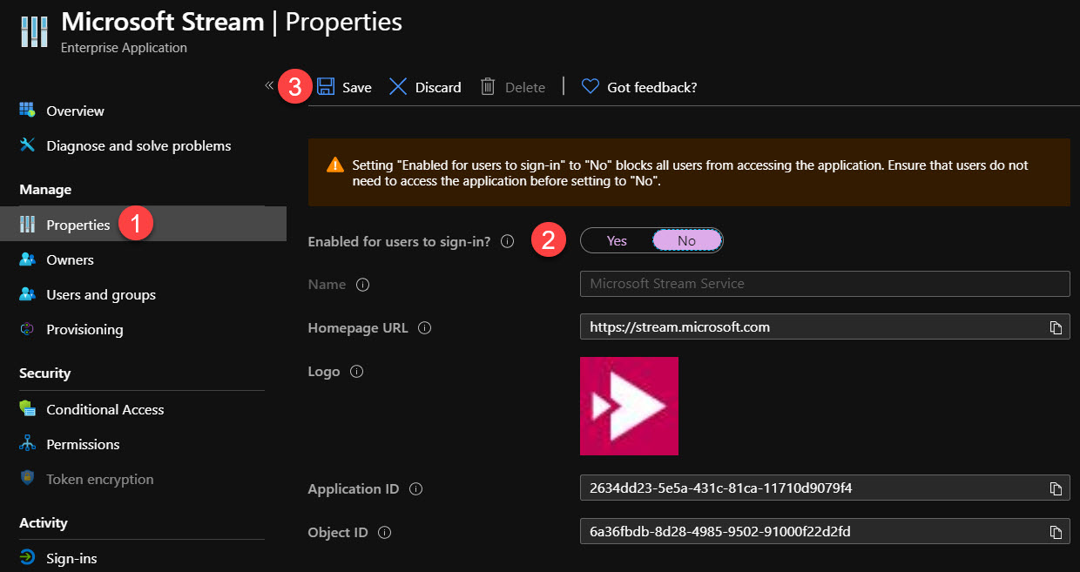
Task: Click the Microsoft Stream logo image
Action: pos(629,406)
